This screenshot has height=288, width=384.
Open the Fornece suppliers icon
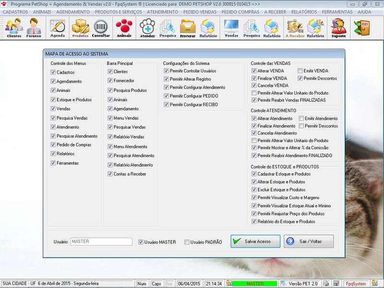point(34,28)
